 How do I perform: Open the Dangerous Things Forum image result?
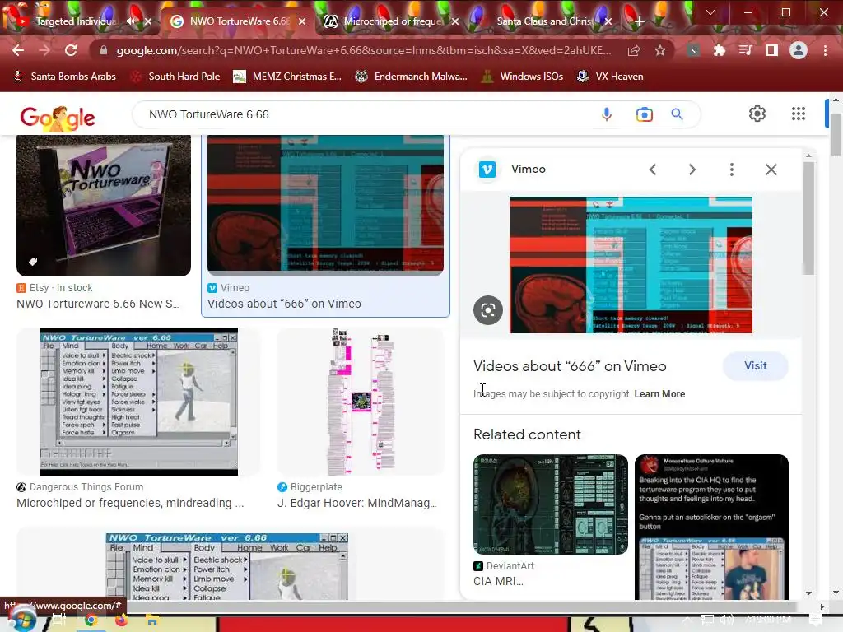(x=138, y=402)
